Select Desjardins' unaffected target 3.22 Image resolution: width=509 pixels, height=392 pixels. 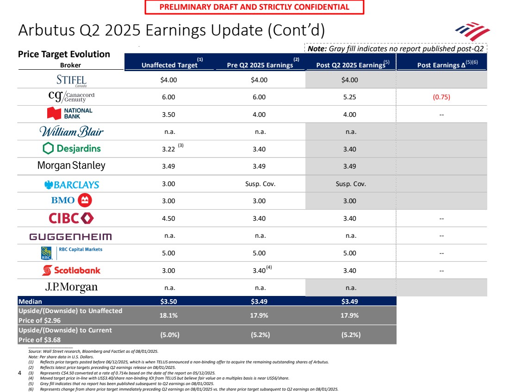[168, 149]
